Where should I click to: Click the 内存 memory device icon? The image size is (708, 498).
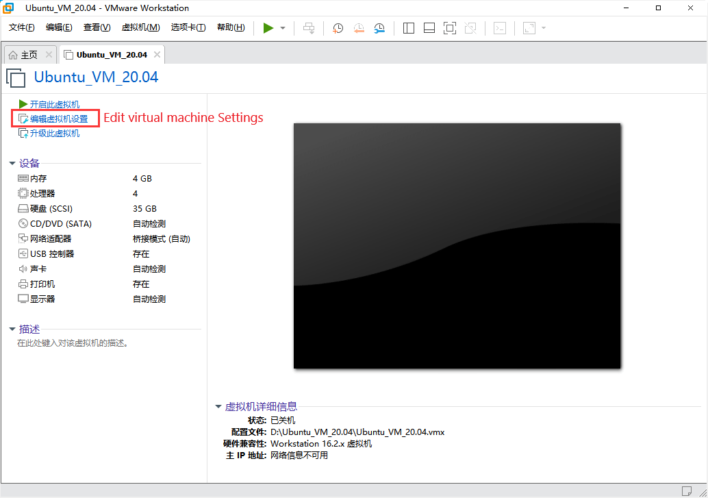click(x=23, y=178)
